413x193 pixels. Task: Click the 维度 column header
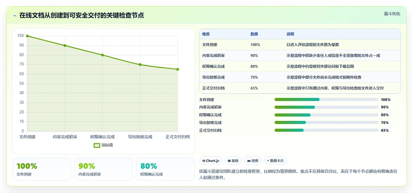[206, 34]
